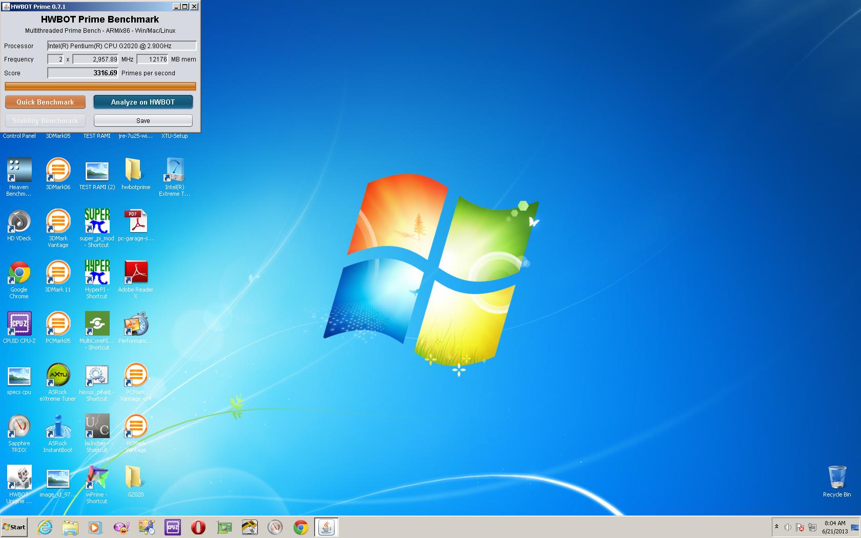
Task: Open HD VDeck shortcut
Action: (19, 225)
